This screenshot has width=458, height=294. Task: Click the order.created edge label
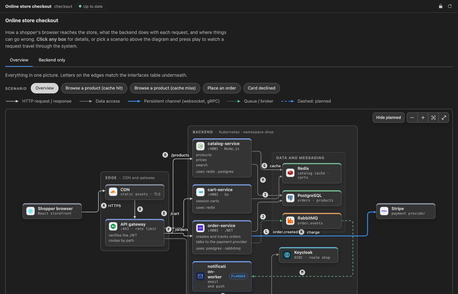pos(285,232)
